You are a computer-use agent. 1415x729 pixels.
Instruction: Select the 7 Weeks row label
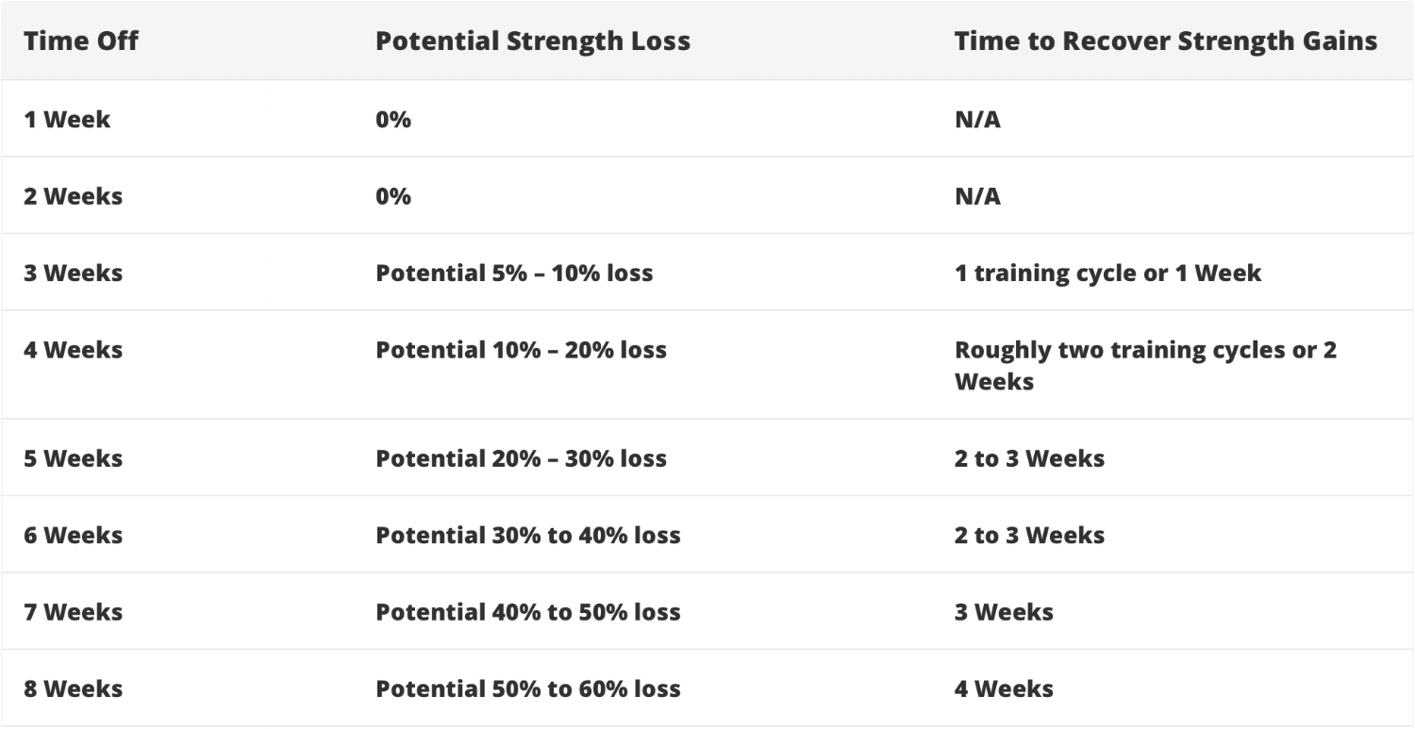(x=74, y=612)
